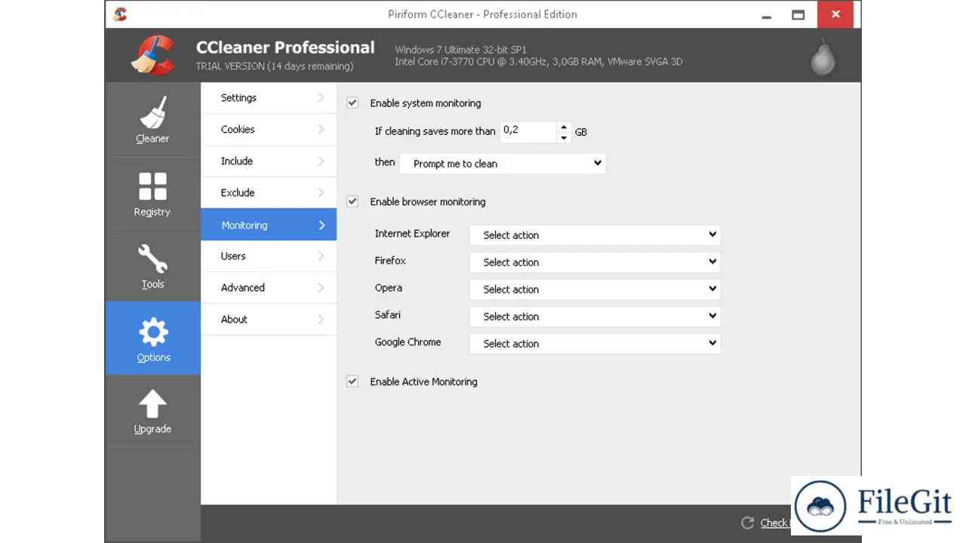The width and height of the screenshot is (966, 543).
Task: Open the Users options page
Action: [269, 256]
